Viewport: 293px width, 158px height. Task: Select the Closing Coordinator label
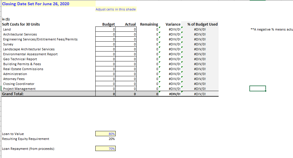pyautogui.click(x=19, y=84)
